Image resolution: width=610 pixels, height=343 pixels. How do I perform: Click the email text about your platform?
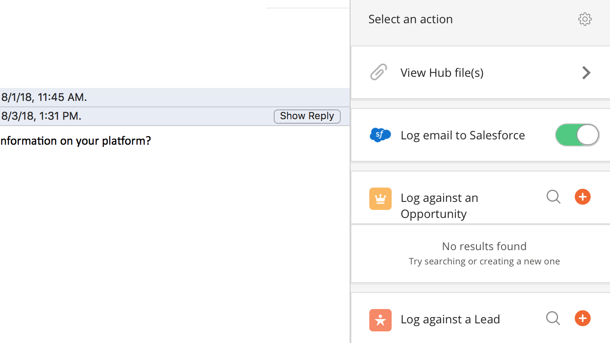coord(76,141)
